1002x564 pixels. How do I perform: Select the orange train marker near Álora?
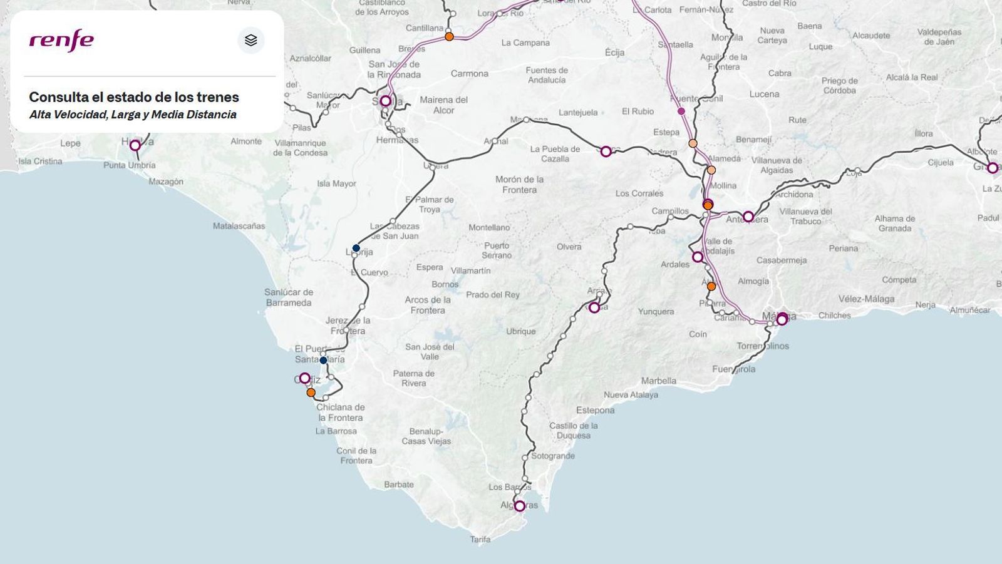[711, 287]
